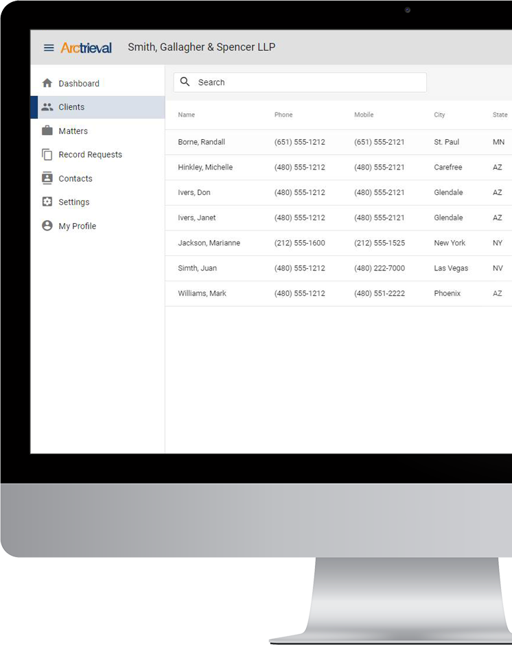
Task: Click mobile (212) 555-1525
Action: (380, 243)
